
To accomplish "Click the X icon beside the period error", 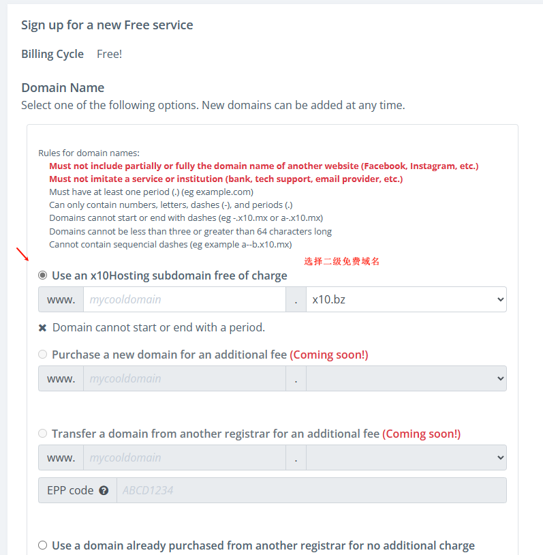I will pyautogui.click(x=42, y=328).
